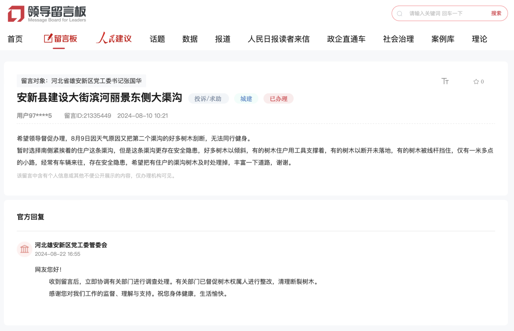
Task: Open the 报道 navigation tab
Action: click(223, 39)
